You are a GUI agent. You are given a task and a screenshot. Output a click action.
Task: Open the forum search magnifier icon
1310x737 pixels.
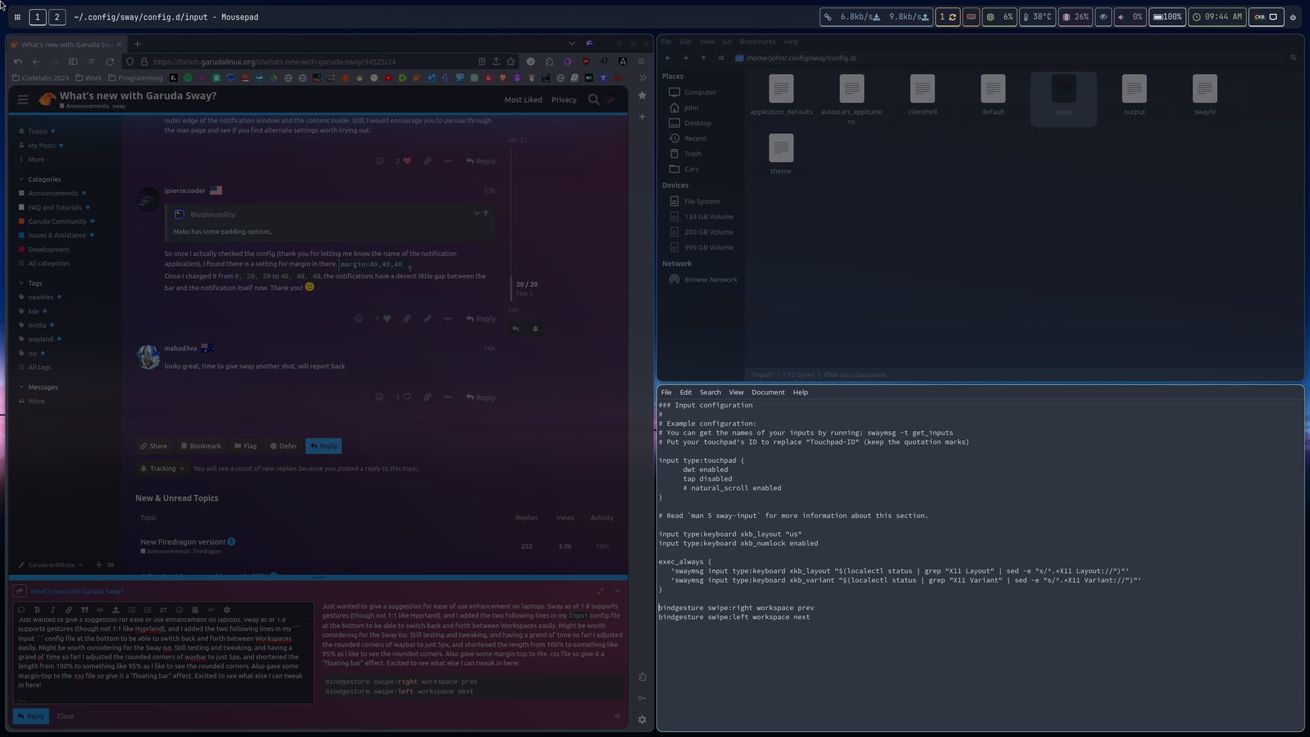594,100
